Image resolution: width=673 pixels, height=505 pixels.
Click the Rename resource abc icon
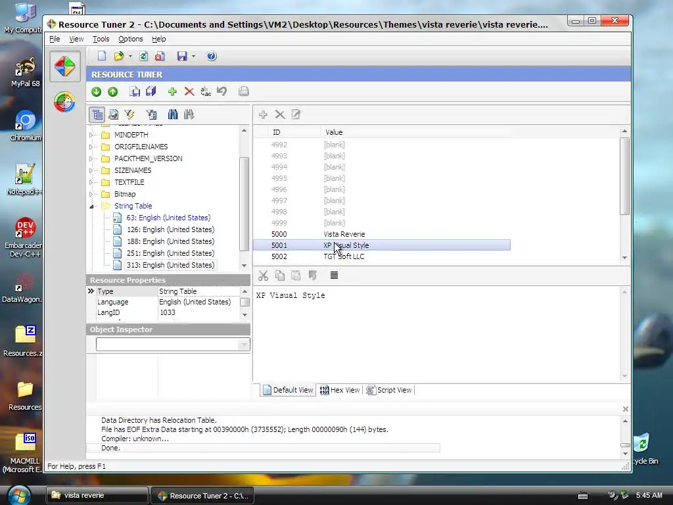coord(206,91)
